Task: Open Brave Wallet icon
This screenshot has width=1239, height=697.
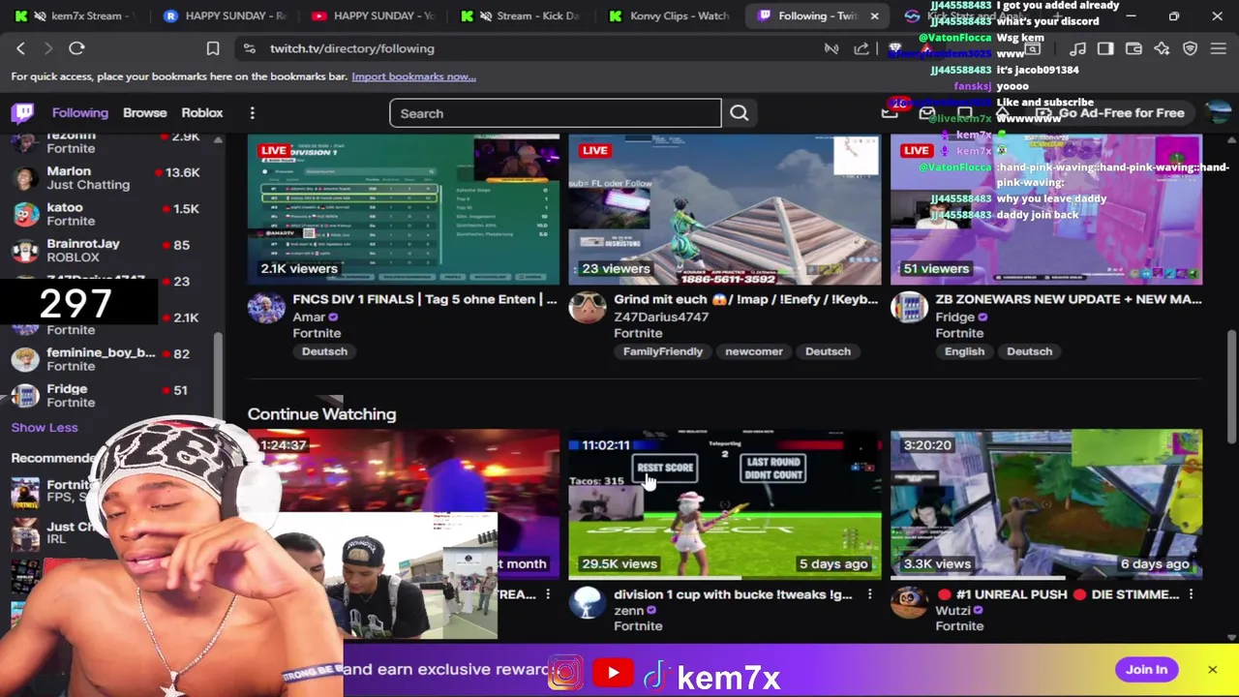Action: (x=1133, y=48)
